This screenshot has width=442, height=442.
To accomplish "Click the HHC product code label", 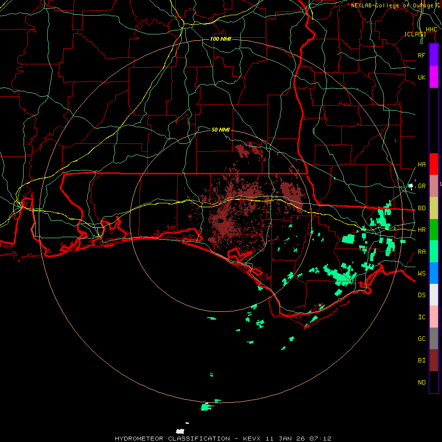I will (431, 29).
